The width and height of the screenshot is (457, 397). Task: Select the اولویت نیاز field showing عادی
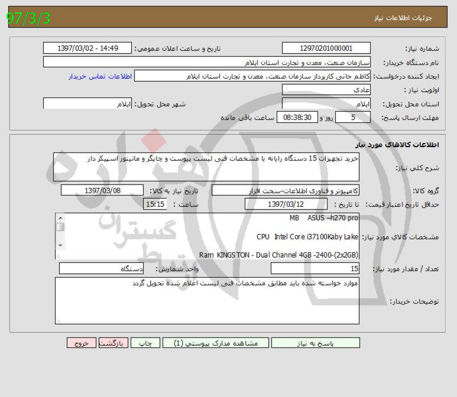[326, 90]
